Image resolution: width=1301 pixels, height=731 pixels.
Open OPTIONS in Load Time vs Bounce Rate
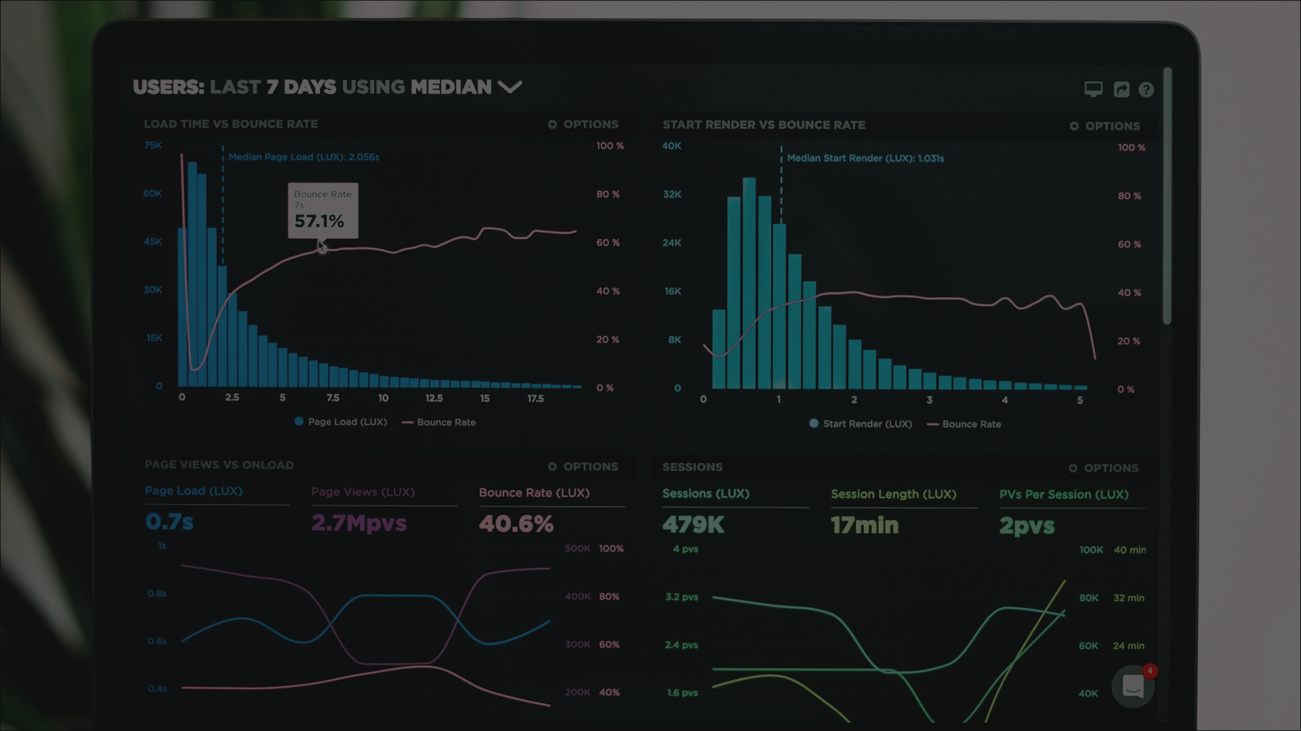(x=590, y=125)
